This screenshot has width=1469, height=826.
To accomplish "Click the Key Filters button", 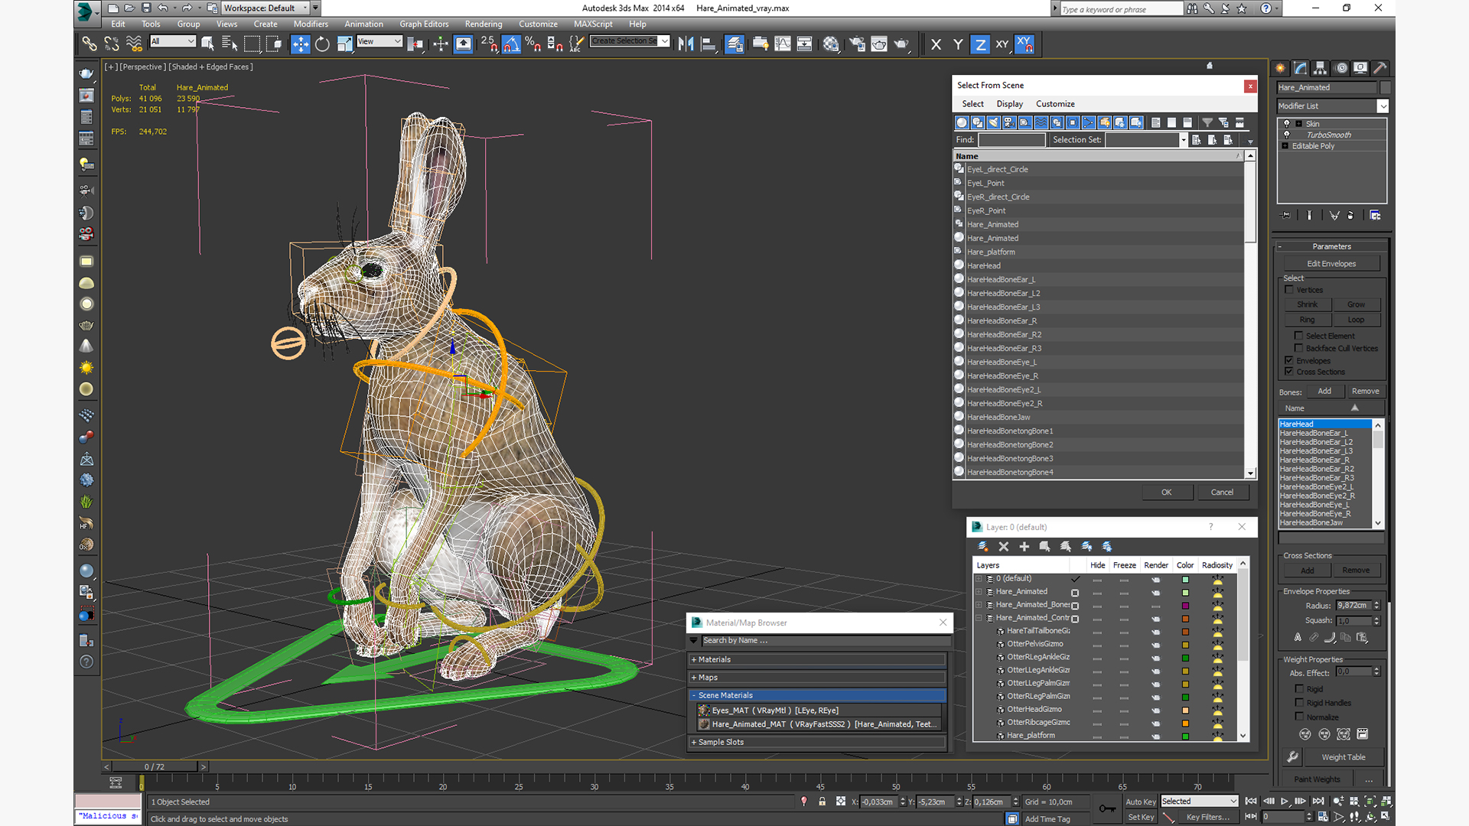I will click(1208, 817).
